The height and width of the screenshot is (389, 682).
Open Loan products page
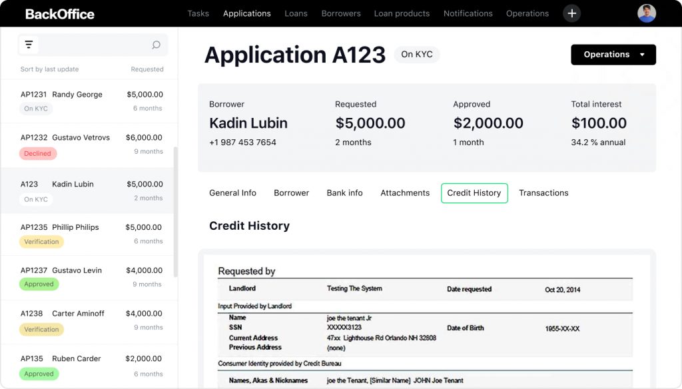(402, 13)
